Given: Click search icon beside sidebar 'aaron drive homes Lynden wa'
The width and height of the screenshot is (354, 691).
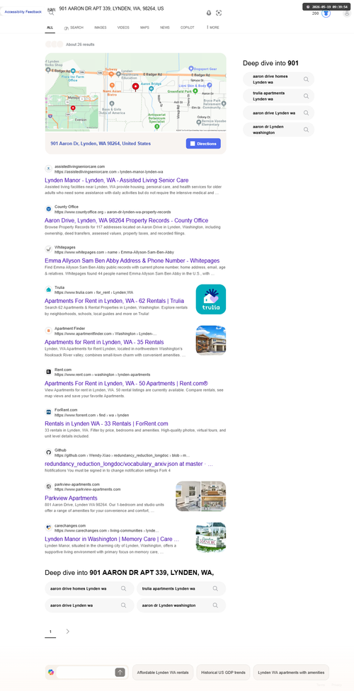Looking at the screenshot, I should pos(306,79).
